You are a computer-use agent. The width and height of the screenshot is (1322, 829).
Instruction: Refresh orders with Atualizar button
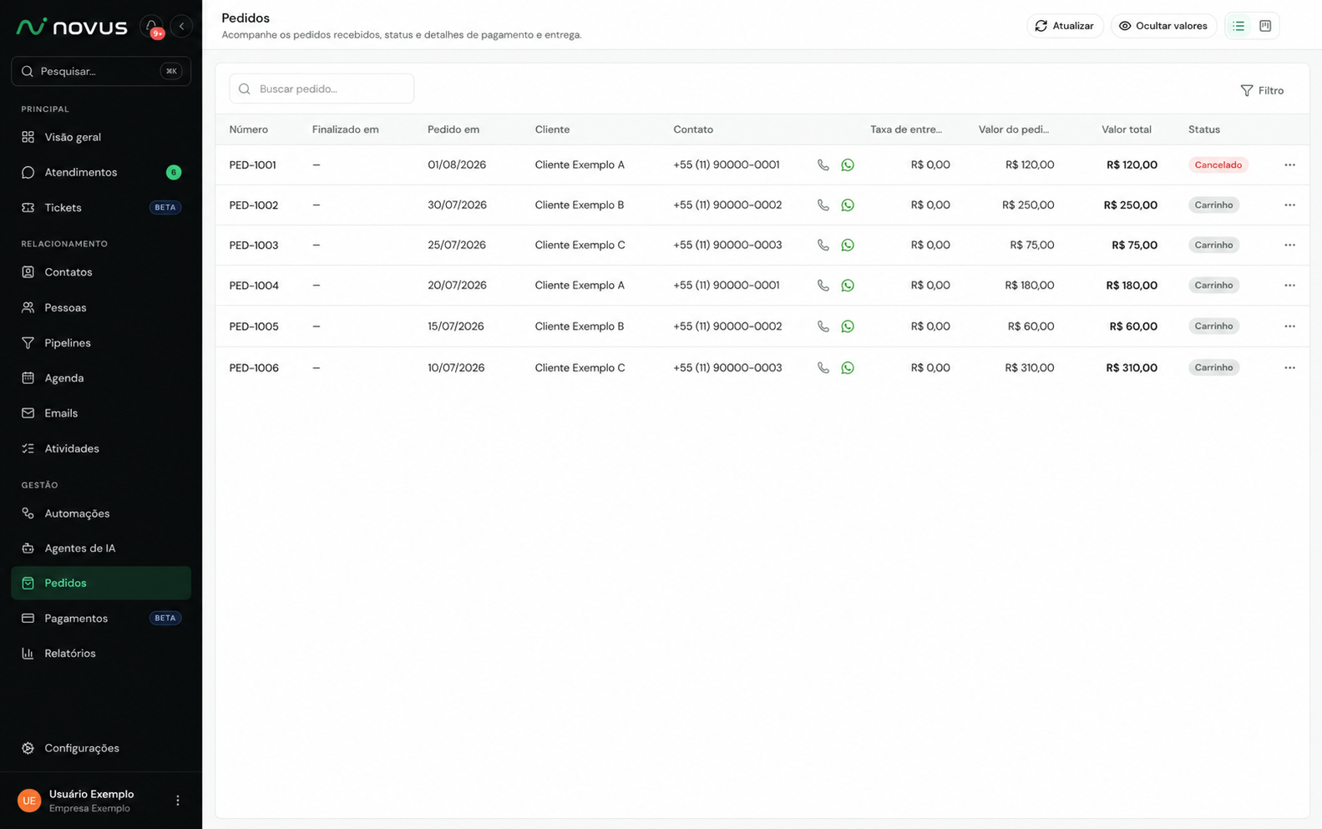click(1065, 26)
